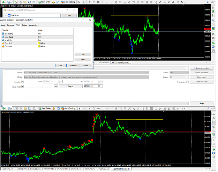The width and height of the screenshot is (218, 172).
Task: Click the Save button
Action: [83, 60]
